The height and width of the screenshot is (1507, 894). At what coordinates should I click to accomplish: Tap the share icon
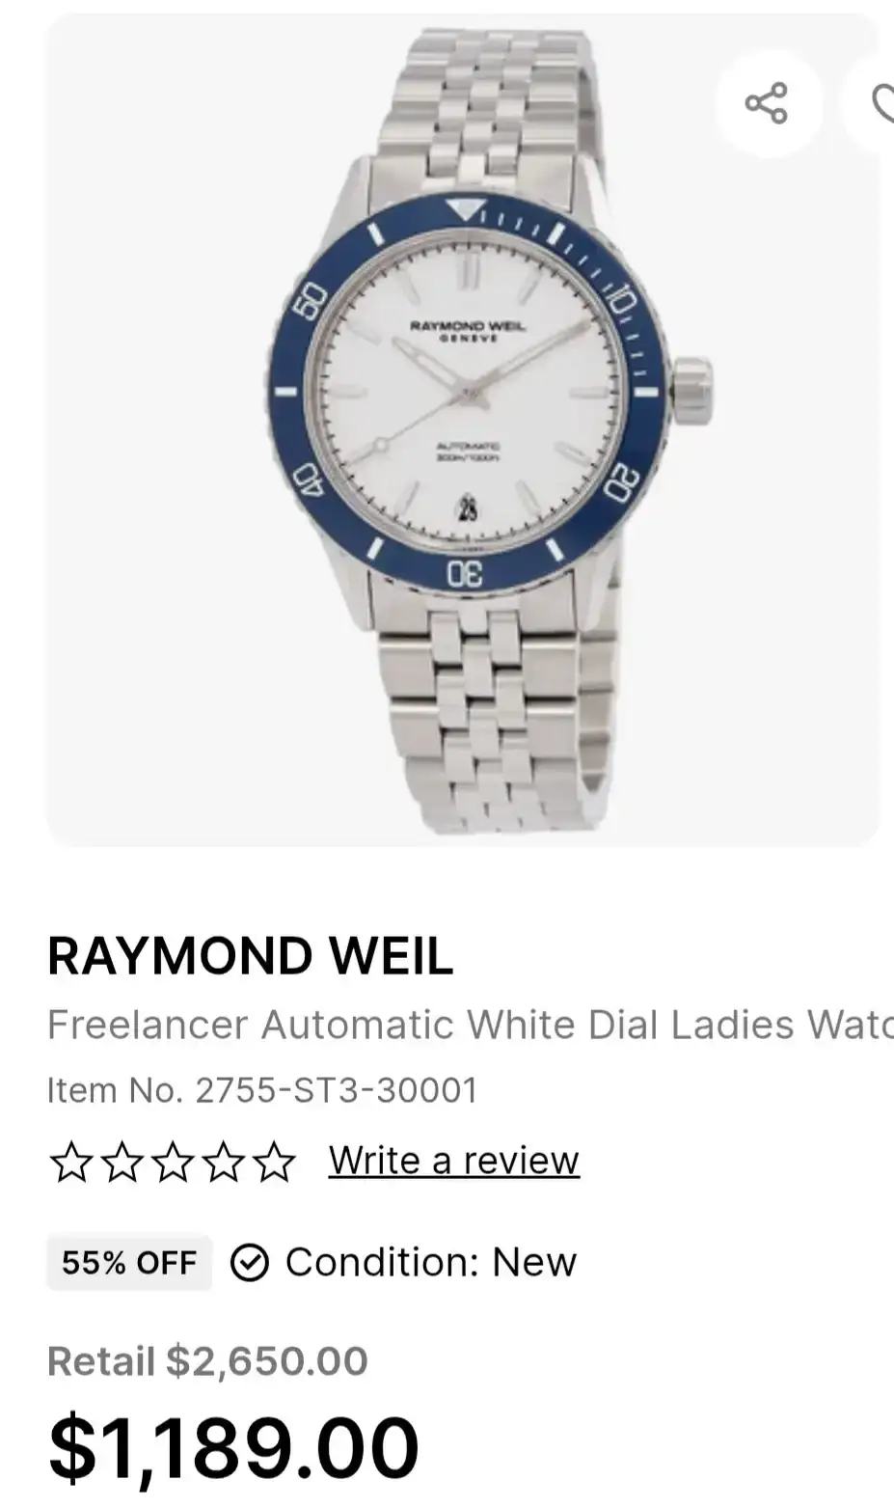[x=767, y=103]
